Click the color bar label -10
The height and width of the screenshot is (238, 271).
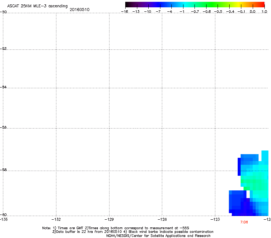(x=148, y=12)
